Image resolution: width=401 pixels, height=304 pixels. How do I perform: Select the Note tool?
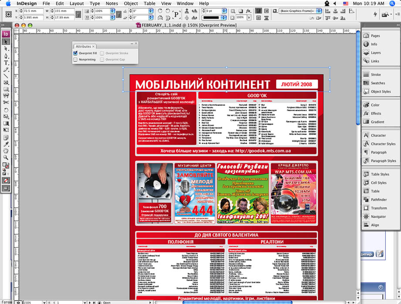[6, 138]
